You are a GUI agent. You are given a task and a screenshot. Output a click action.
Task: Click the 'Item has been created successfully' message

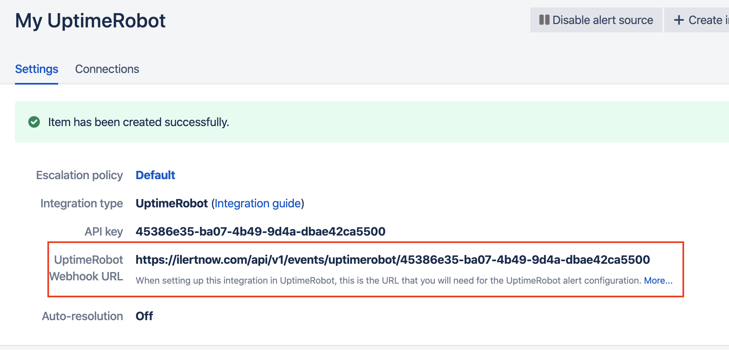pos(138,122)
